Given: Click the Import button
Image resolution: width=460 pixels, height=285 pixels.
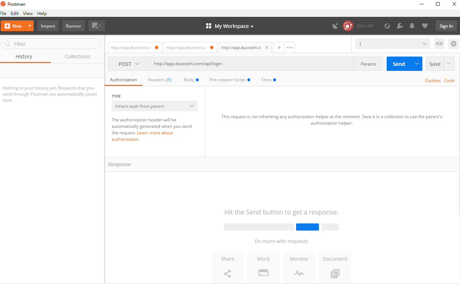Looking at the screenshot, I should tap(48, 26).
